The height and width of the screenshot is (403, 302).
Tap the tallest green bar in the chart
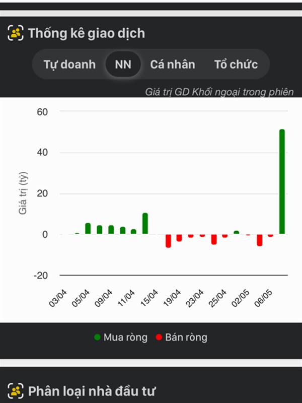282,181
